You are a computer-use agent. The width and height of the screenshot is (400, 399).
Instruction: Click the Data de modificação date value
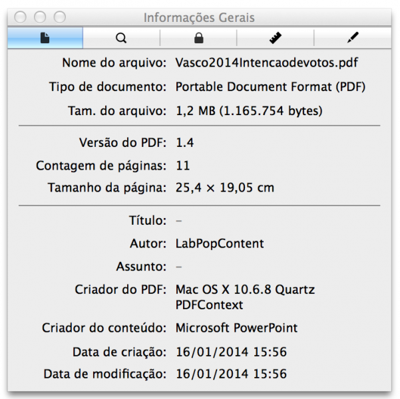231,374
